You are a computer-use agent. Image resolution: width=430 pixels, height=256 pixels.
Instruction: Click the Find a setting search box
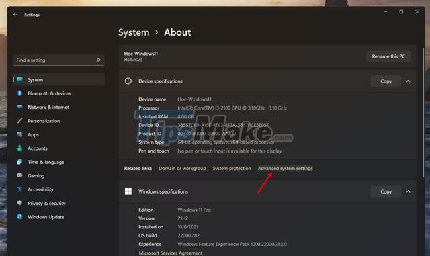pos(58,60)
